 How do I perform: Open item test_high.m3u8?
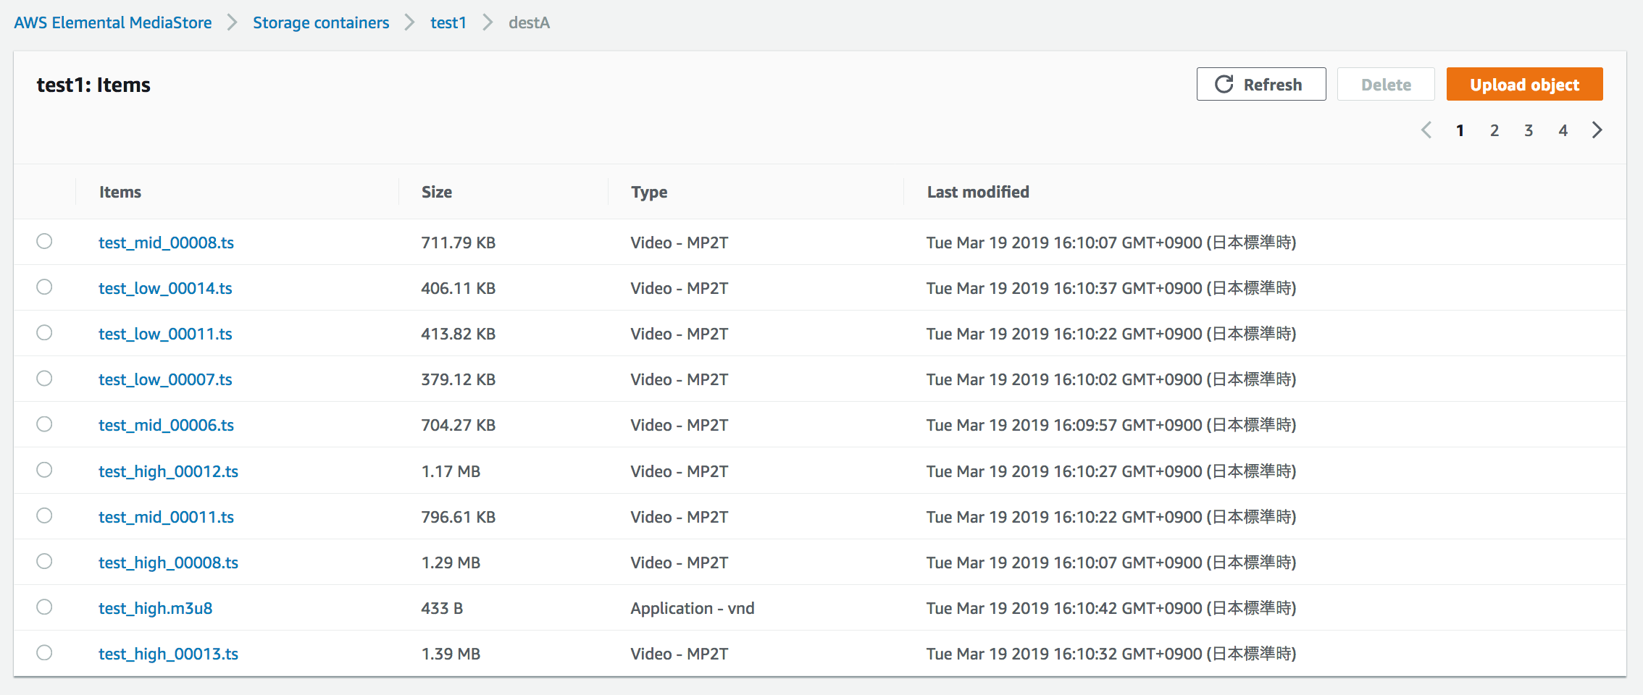coord(155,608)
